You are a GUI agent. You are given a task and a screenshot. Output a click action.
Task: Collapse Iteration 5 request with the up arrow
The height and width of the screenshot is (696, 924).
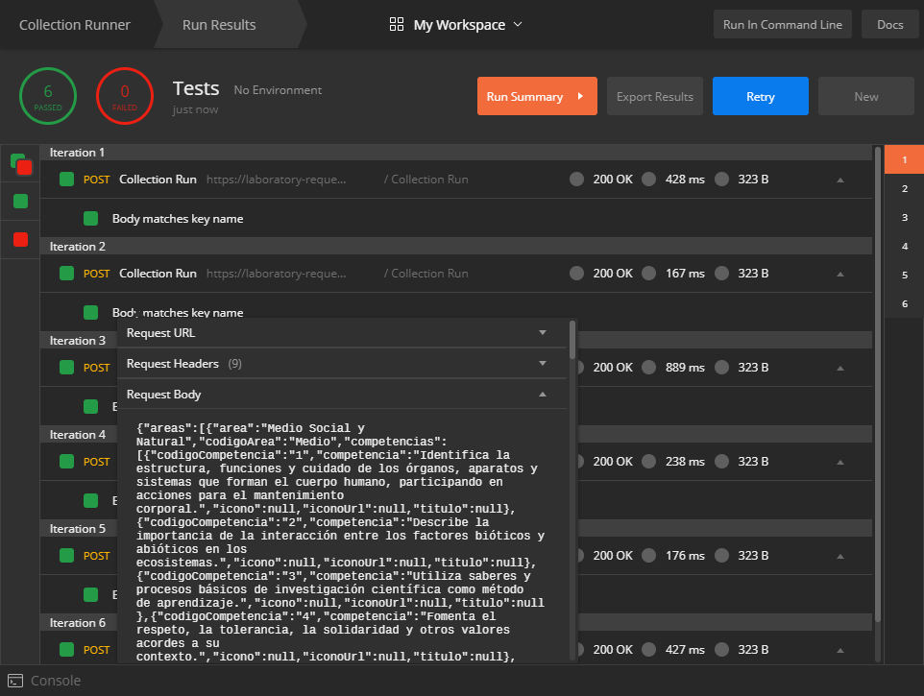tap(840, 556)
